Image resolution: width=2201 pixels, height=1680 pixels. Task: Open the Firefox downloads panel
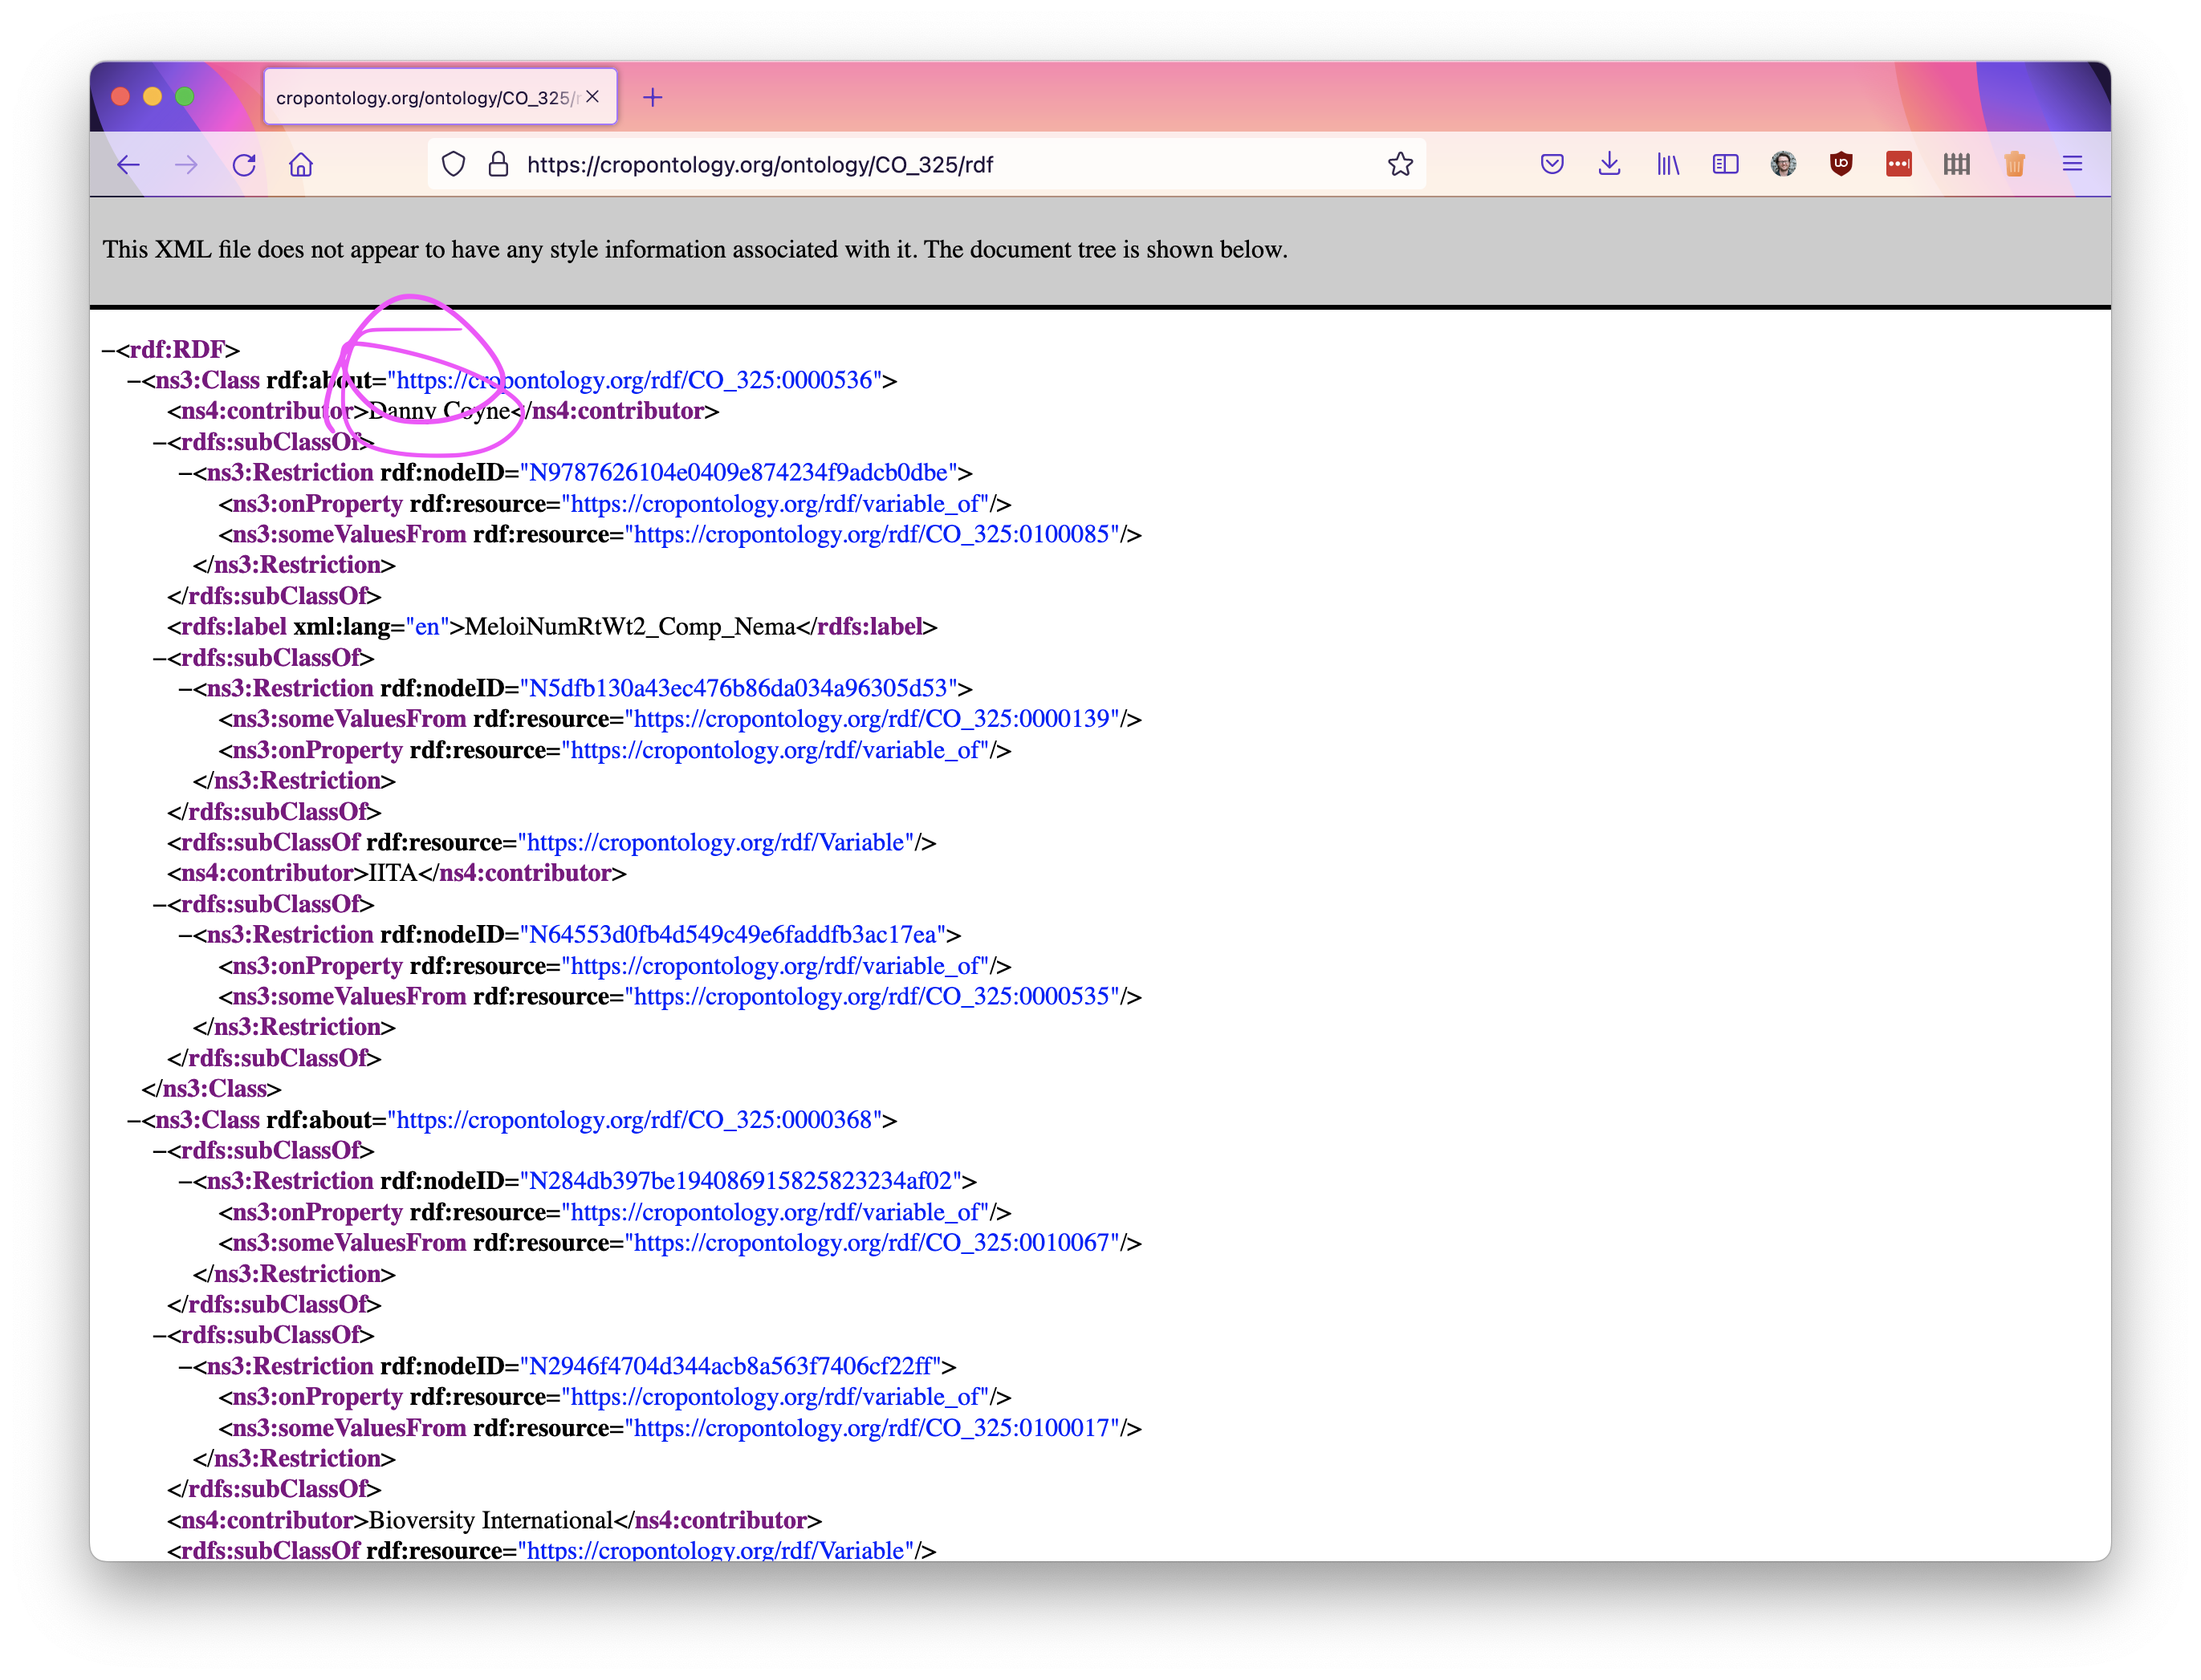click(x=1609, y=164)
